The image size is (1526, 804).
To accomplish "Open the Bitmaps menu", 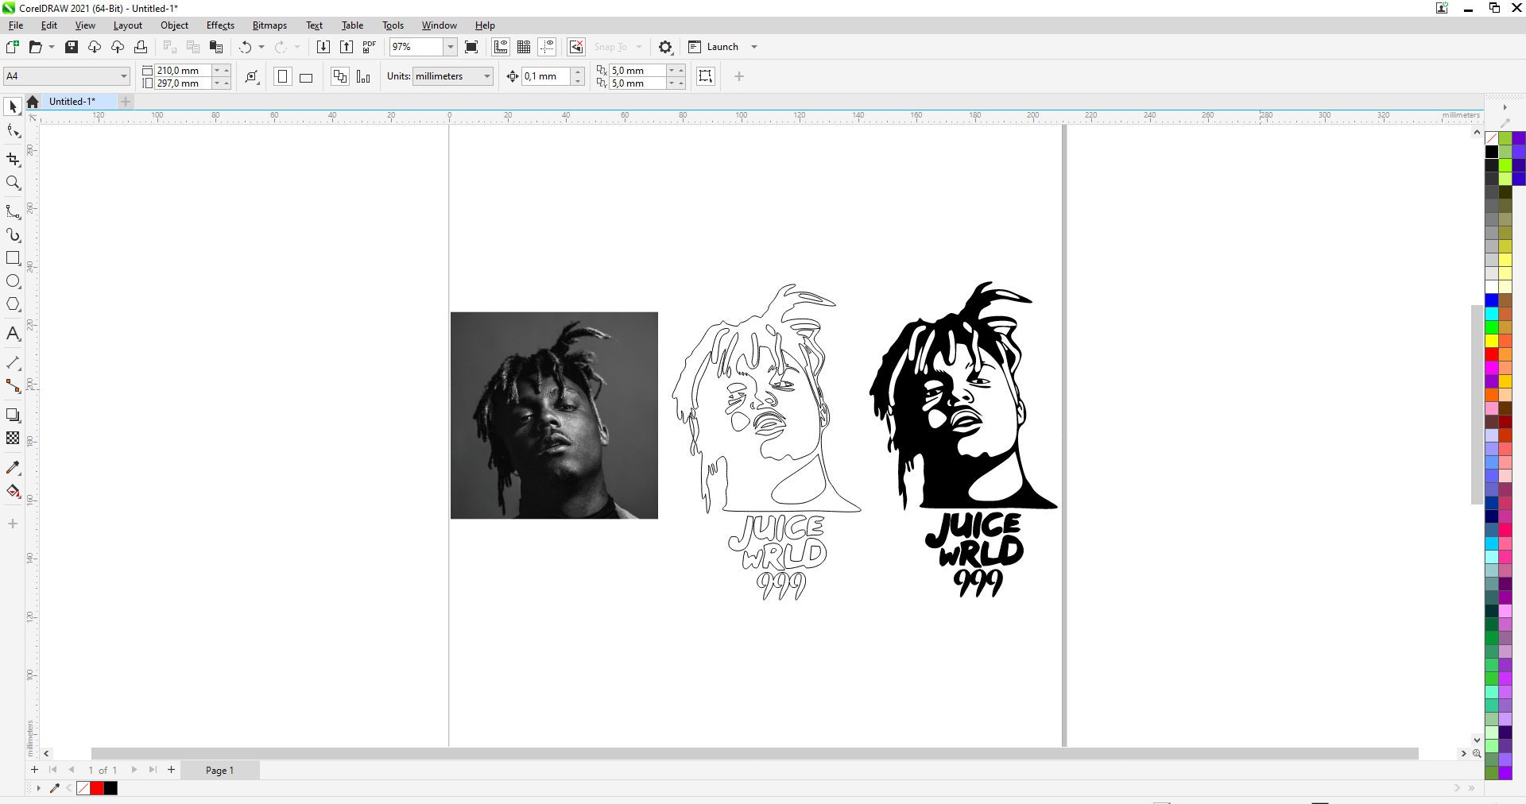I will point(269,25).
